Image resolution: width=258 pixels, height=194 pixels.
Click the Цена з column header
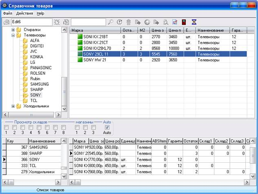coord(158,31)
